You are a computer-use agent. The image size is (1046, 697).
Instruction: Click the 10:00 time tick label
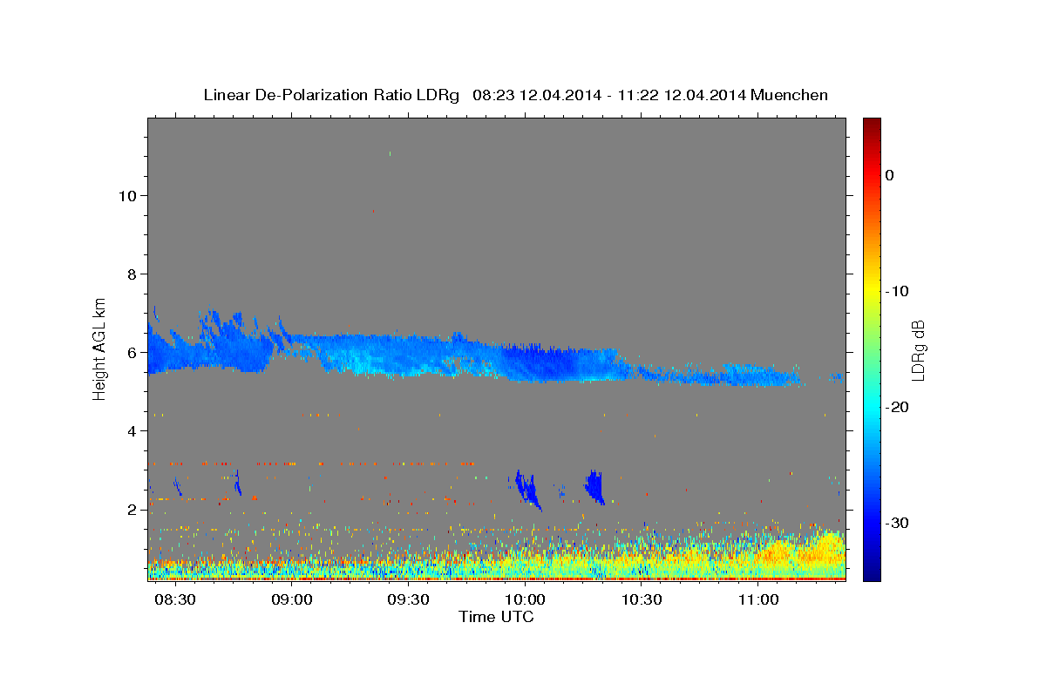click(x=526, y=600)
